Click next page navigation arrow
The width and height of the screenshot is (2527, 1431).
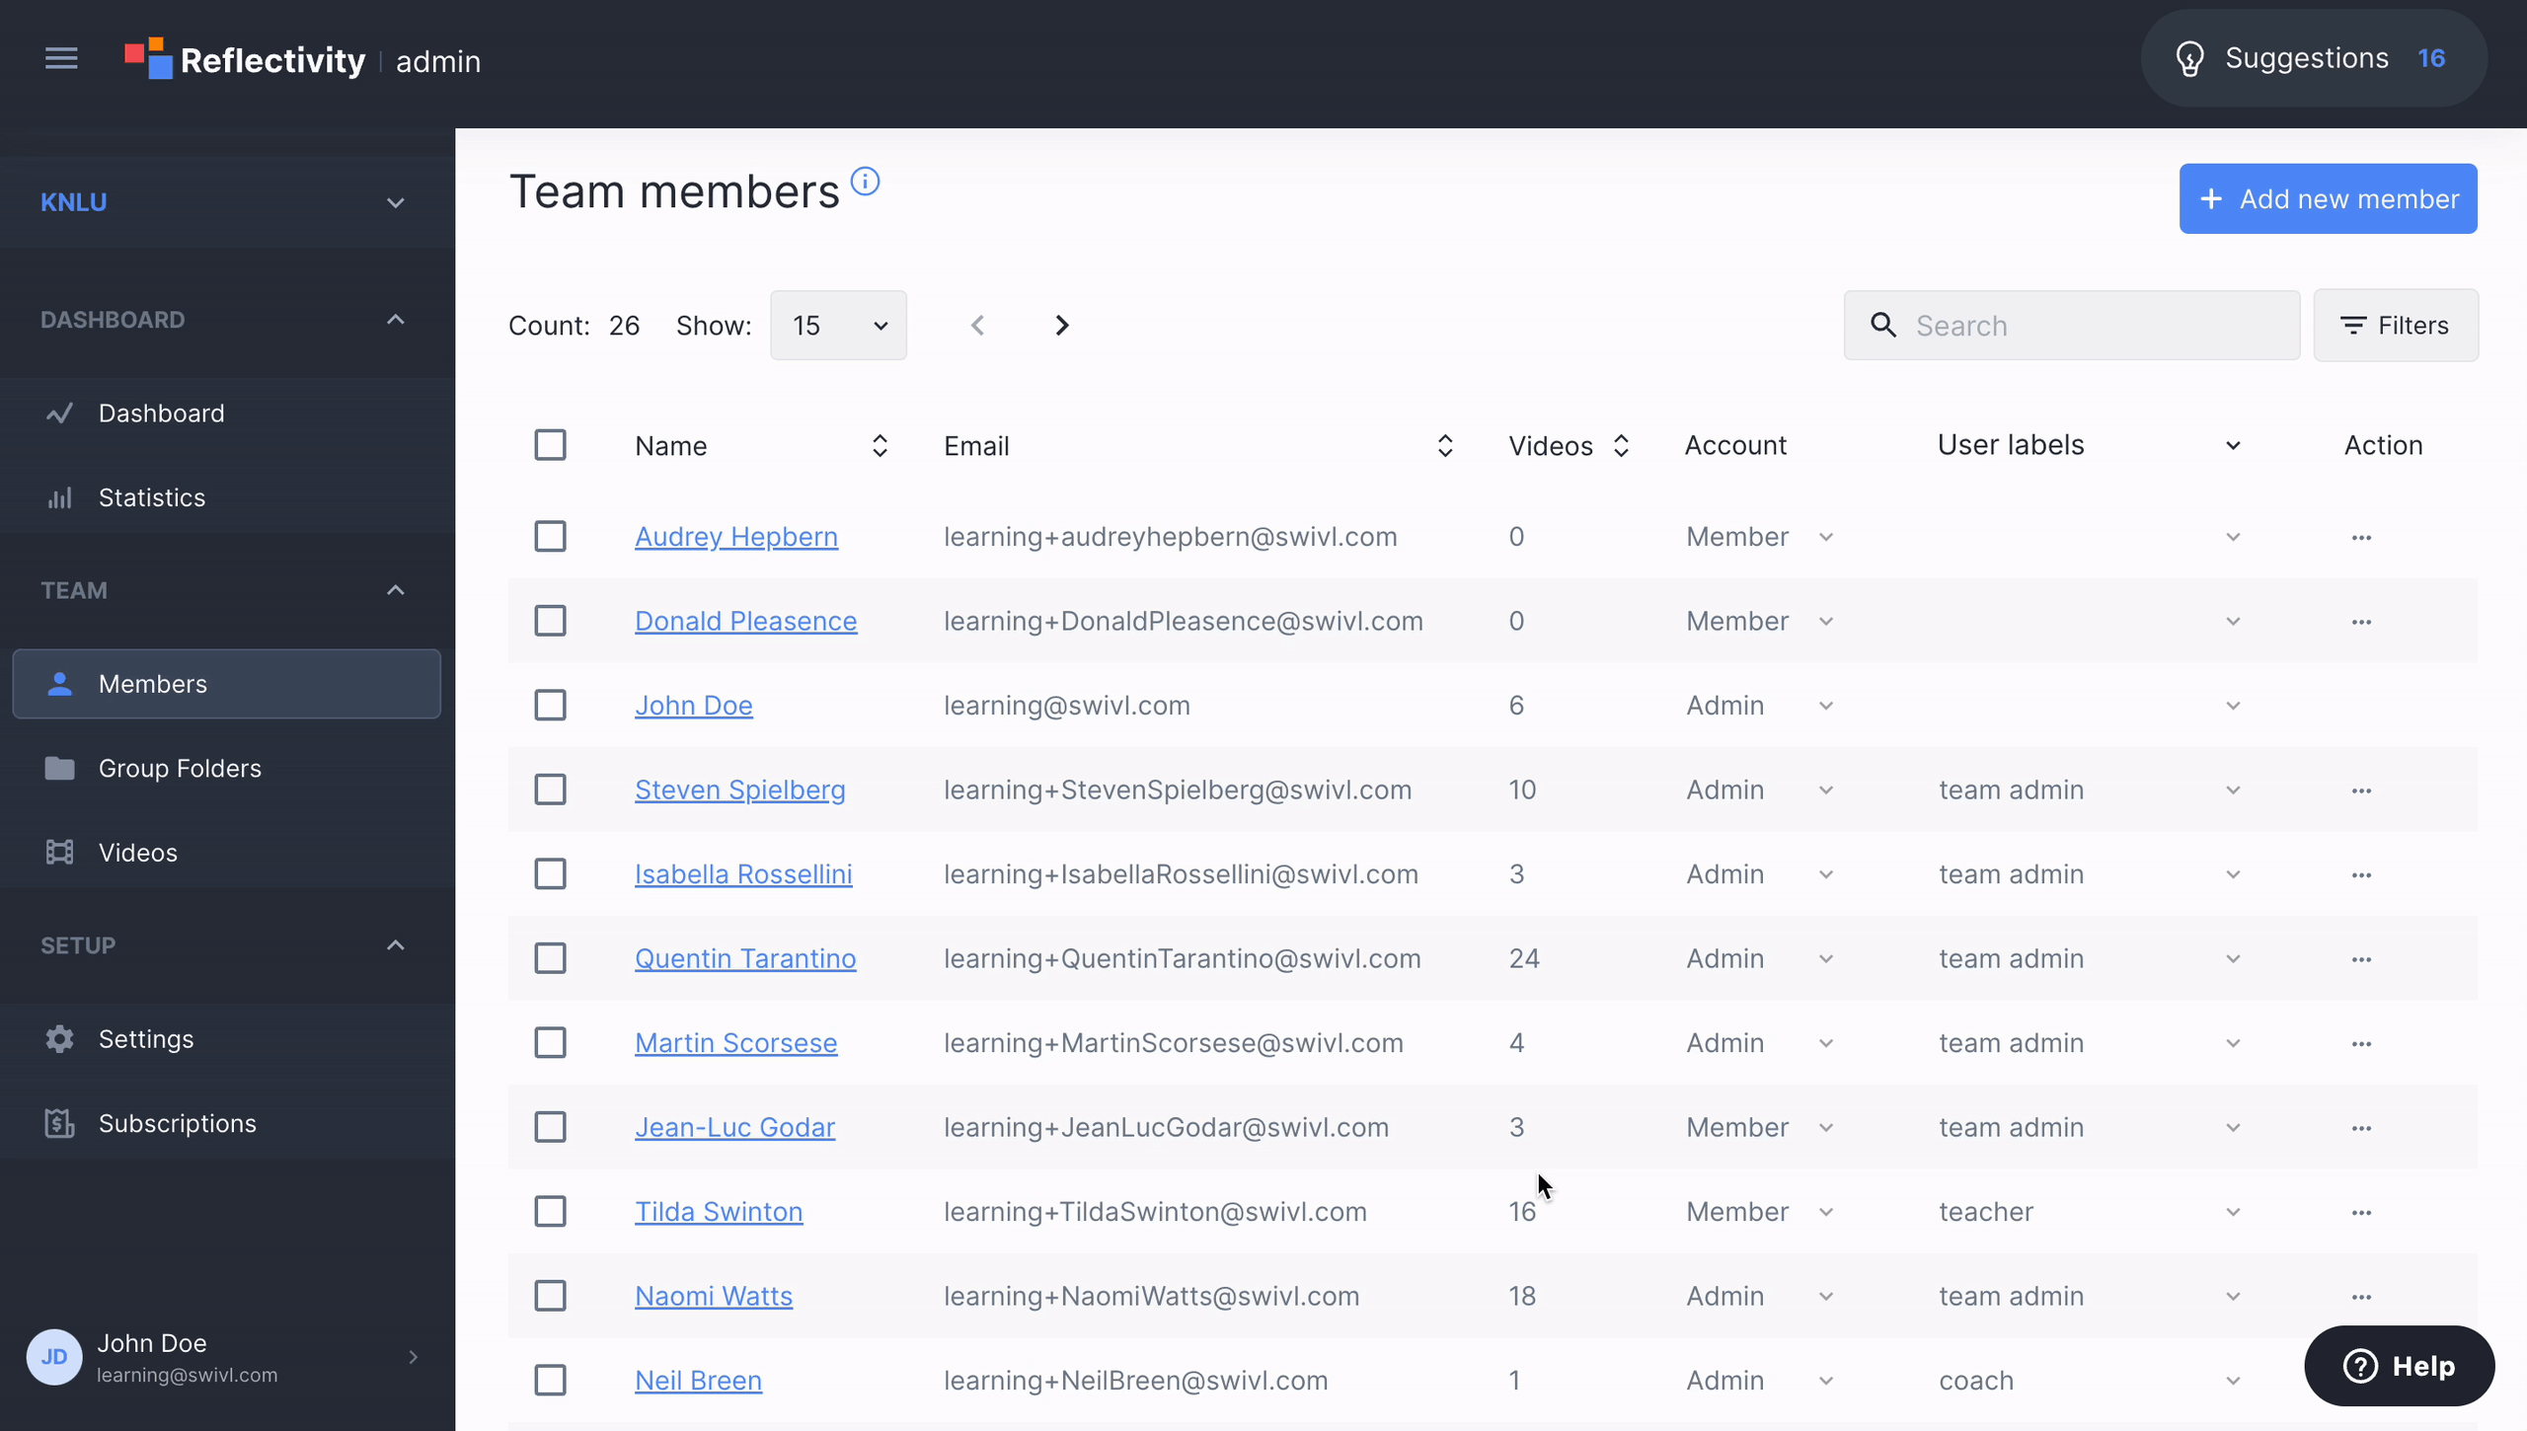pos(1062,326)
